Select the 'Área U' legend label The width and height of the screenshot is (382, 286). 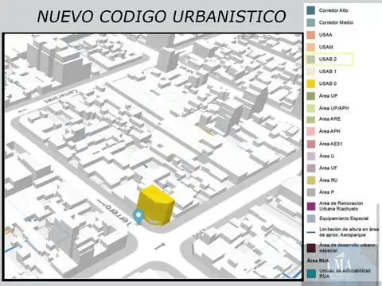(x=326, y=156)
